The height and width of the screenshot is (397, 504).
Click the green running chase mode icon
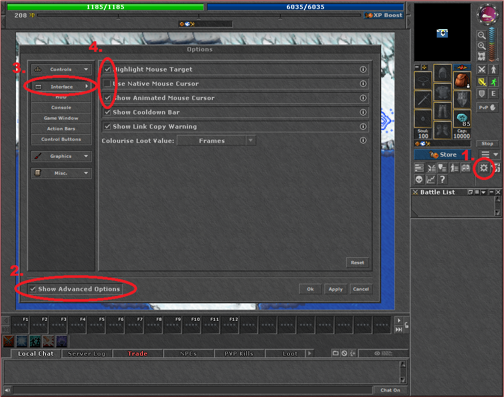click(x=493, y=82)
